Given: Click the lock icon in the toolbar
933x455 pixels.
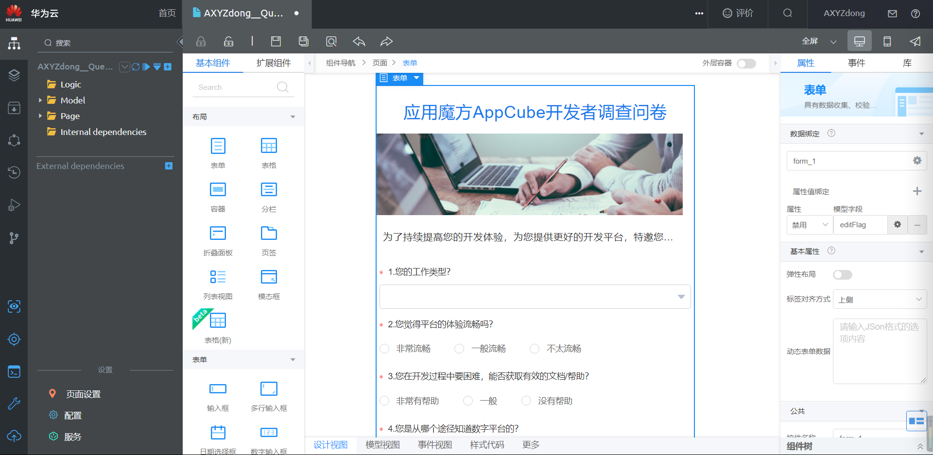Looking at the screenshot, I should pyautogui.click(x=201, y=41).
